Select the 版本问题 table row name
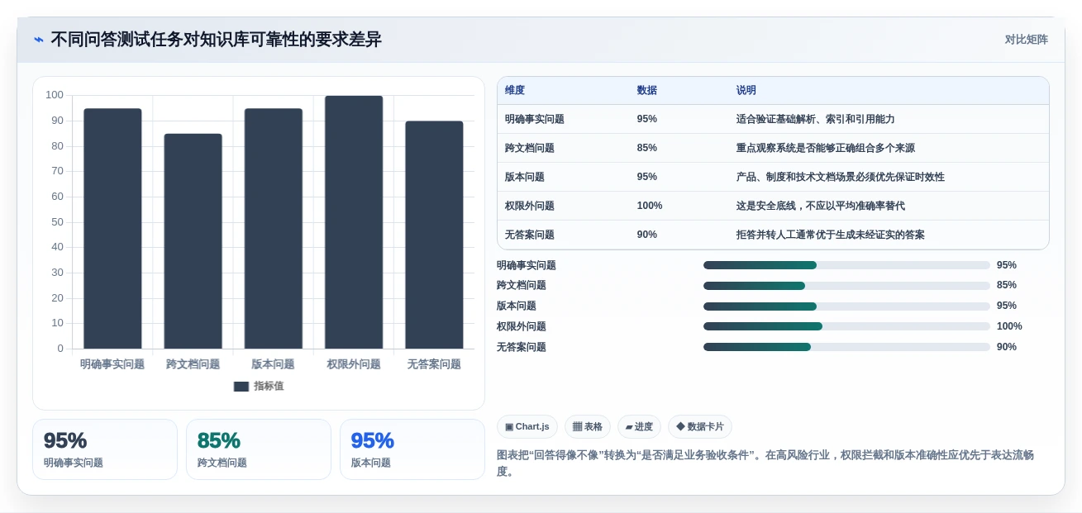This screenshot has width=1082, height=513. pos(525,177)
